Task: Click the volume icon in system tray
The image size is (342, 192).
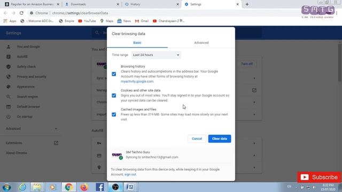Action: pyautogui.click(x=314, y=187)
